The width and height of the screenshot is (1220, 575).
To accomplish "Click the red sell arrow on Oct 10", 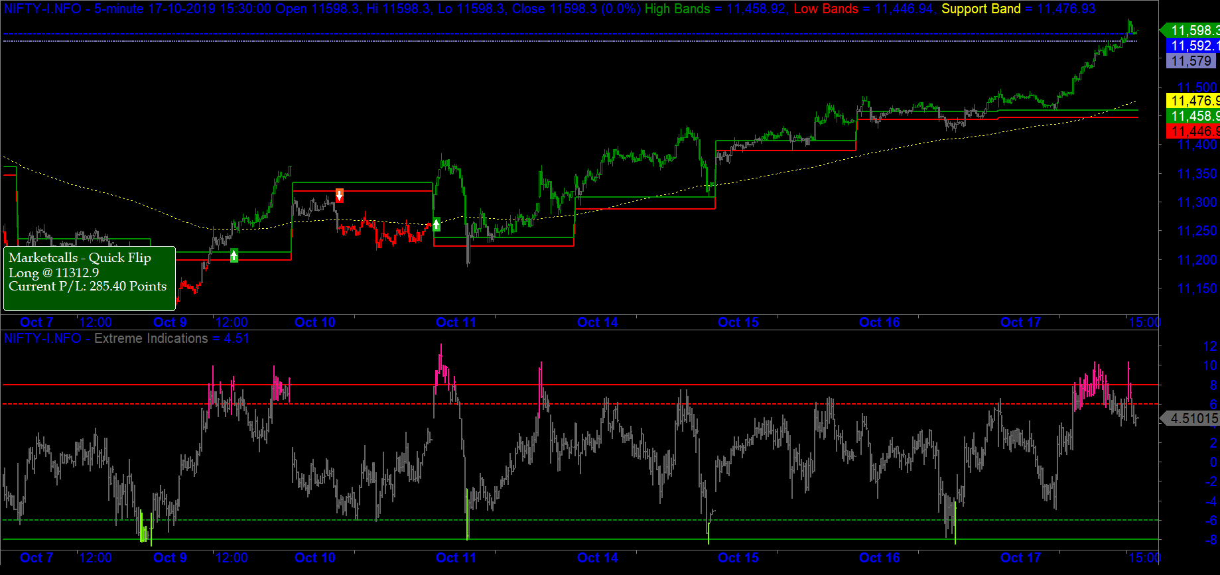I will point(340,196).
